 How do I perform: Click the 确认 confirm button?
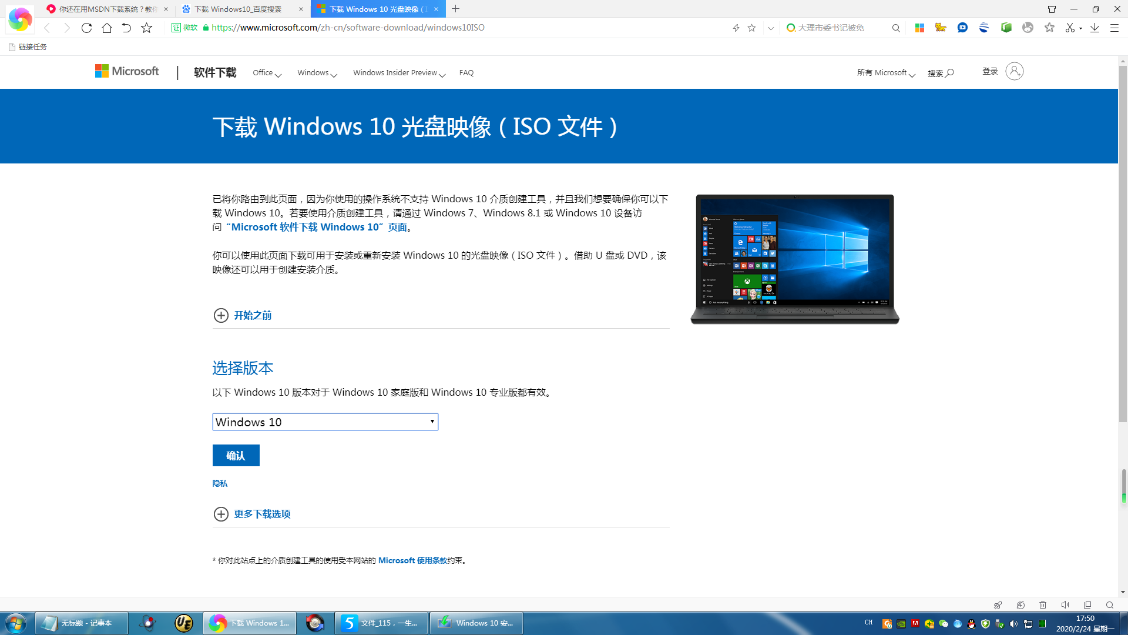(236, 456)
